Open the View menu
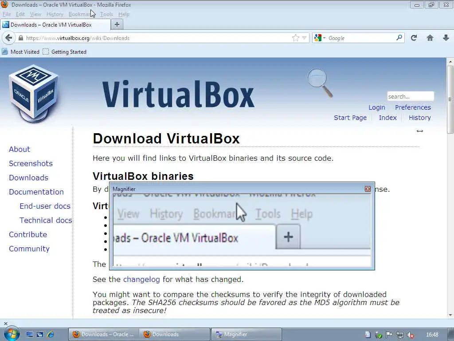This screenshot has width=454, height=341. 35,14
